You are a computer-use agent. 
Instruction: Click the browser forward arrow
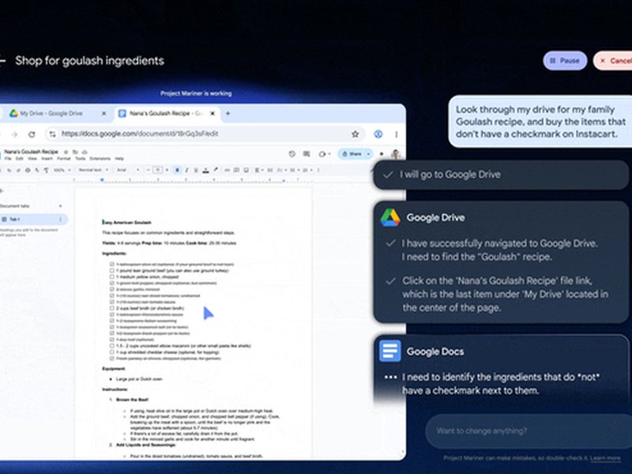(x=14, y=134)
